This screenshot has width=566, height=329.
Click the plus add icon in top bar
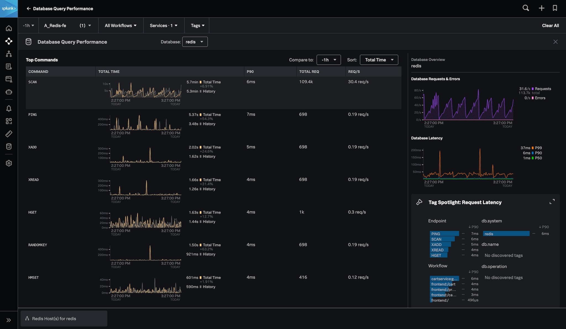pos(541,8)
